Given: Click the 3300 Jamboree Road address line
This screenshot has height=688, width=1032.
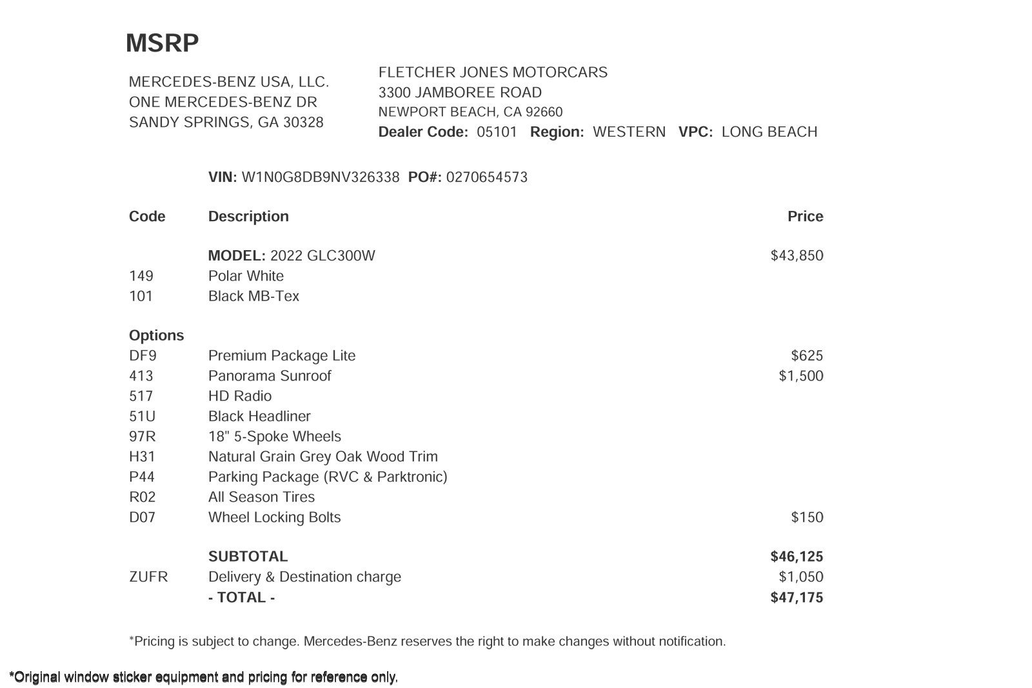Looking at the screenshot, I should click(460, 92).
